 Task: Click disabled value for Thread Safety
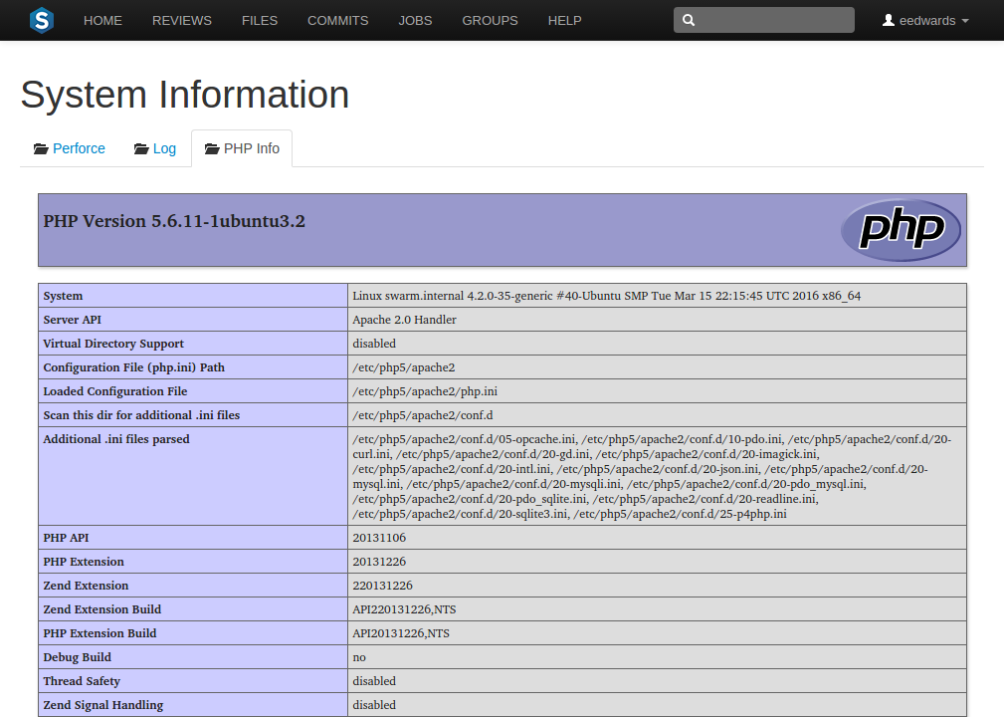click(374, 681)
